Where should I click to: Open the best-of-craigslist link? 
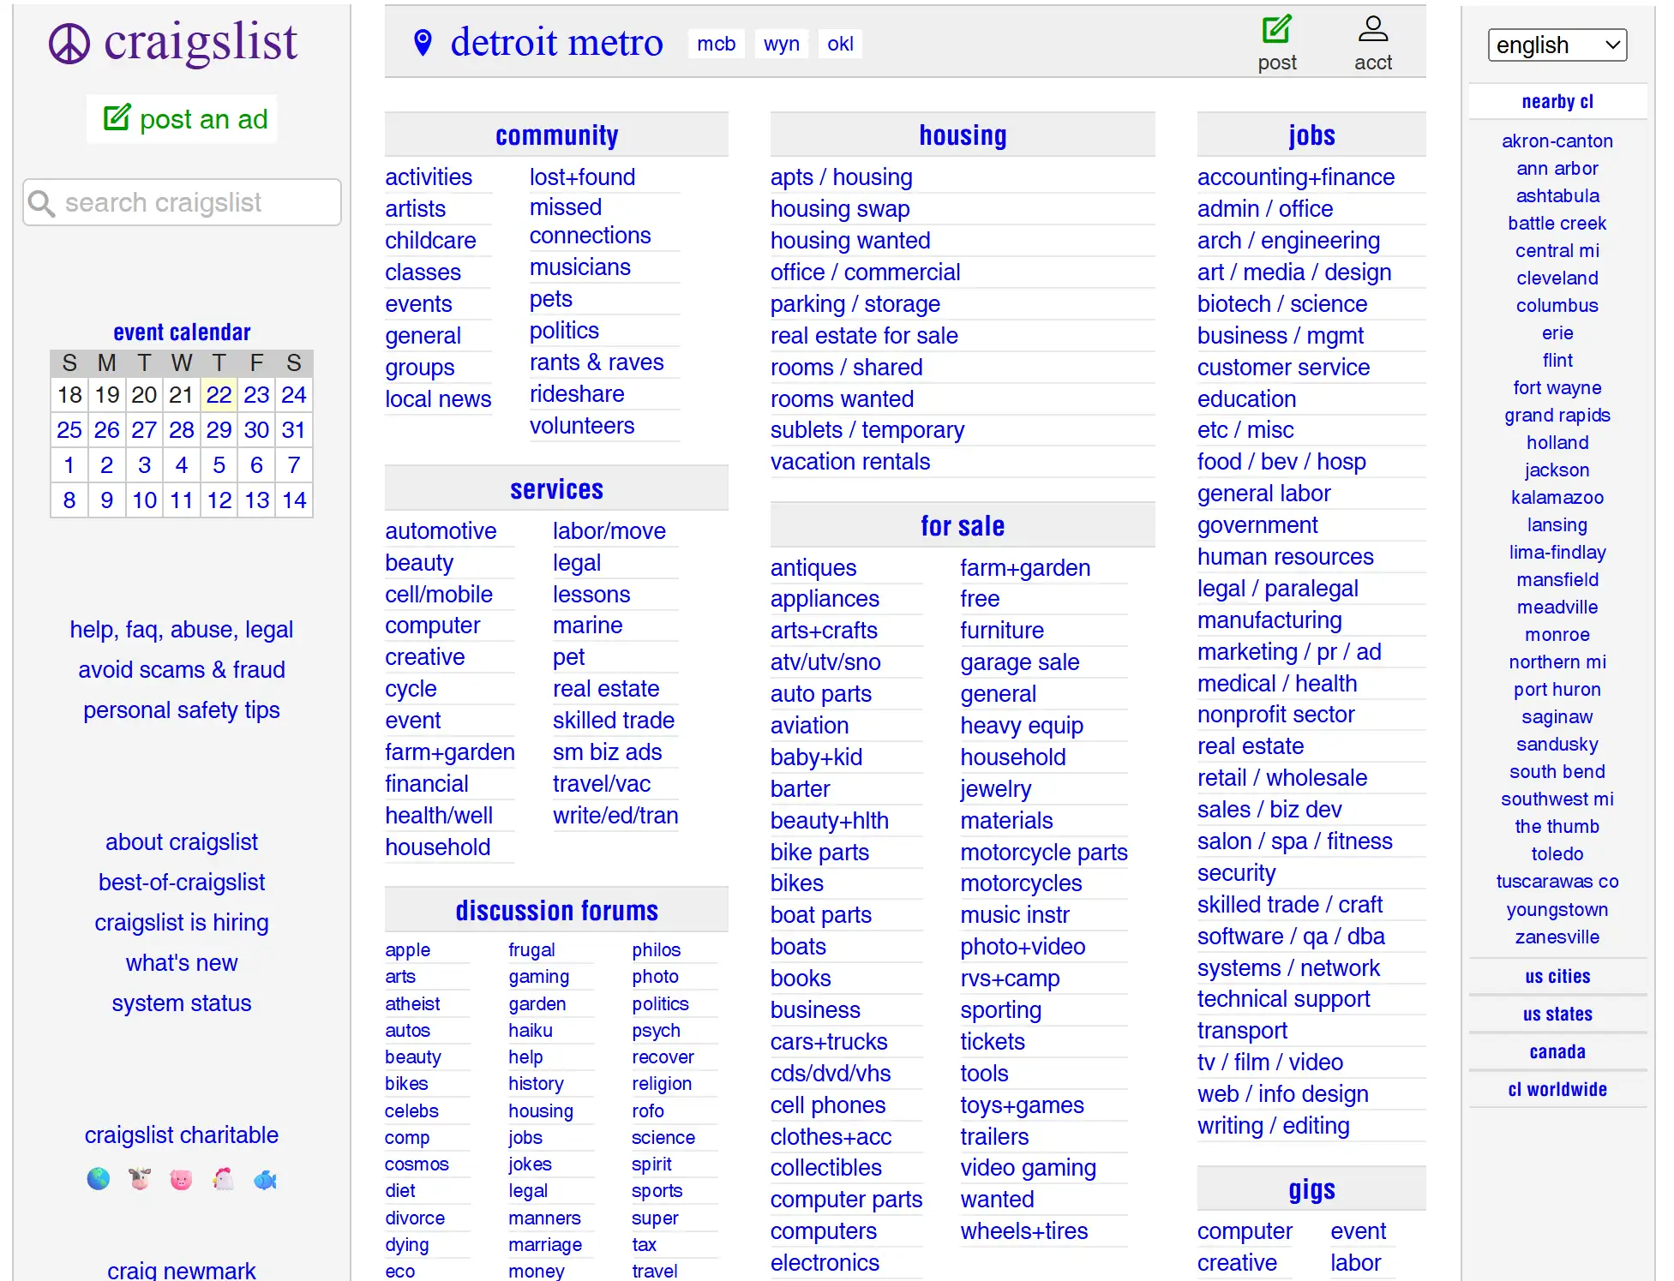(182, 882)
